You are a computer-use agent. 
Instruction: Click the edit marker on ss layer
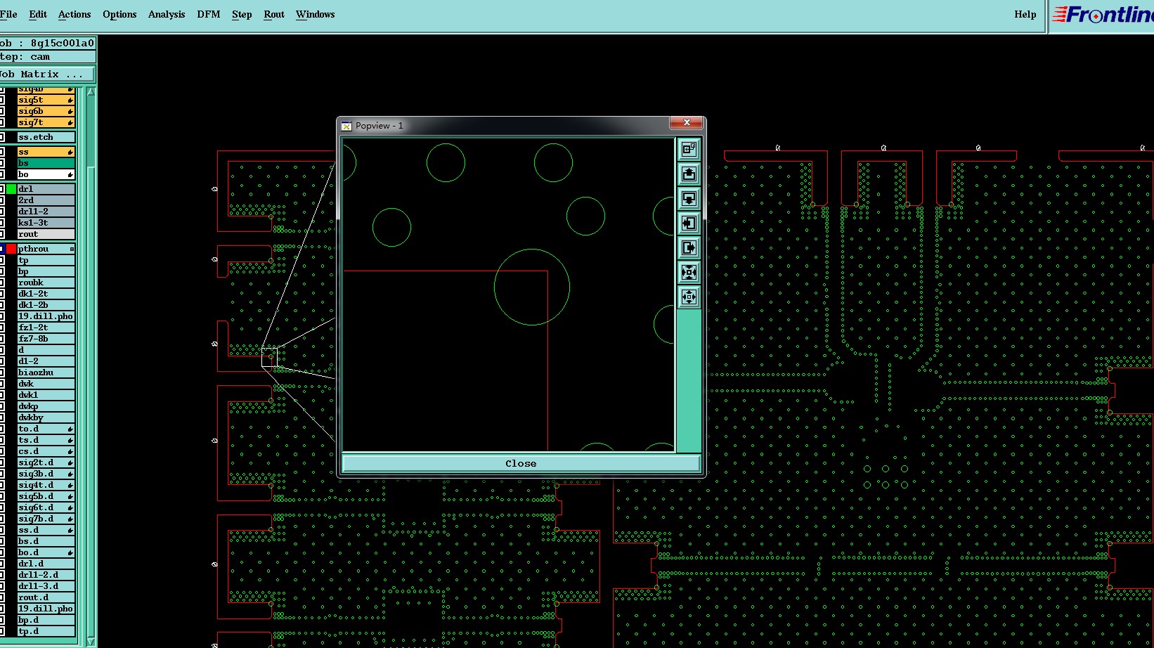[x=70, y=153]
